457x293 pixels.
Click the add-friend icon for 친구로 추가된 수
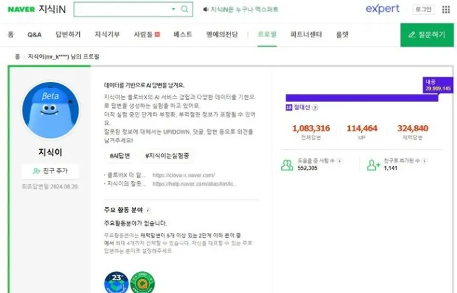pyautogui.click(x=373, y=165)
